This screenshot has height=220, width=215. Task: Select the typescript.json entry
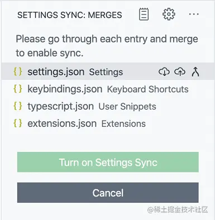pos(108,106)
